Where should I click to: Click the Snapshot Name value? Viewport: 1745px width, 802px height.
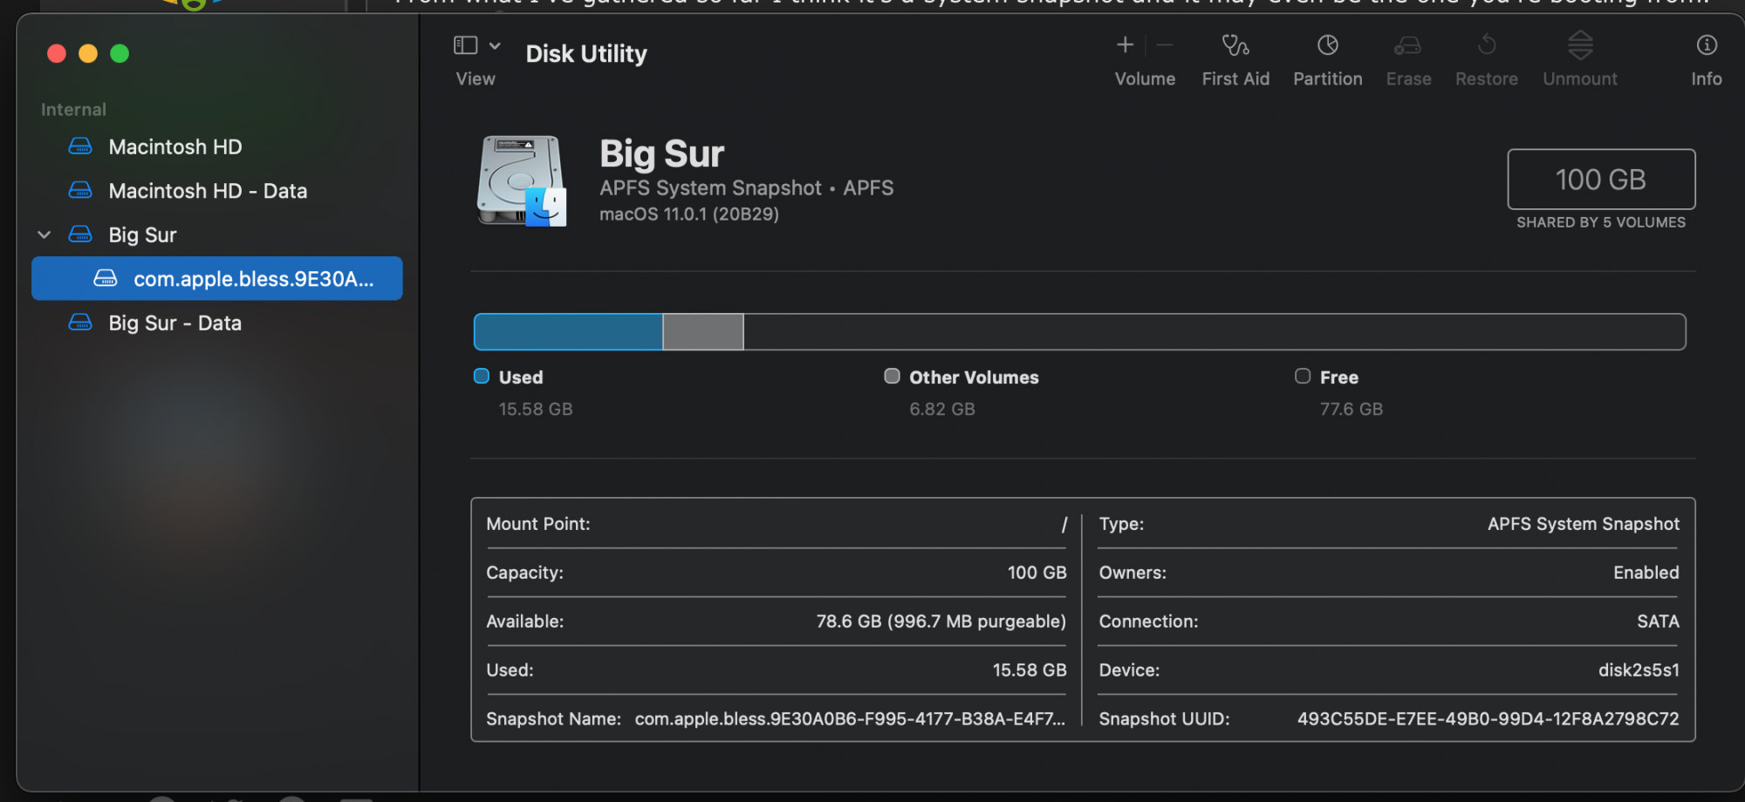pos(850,719)
